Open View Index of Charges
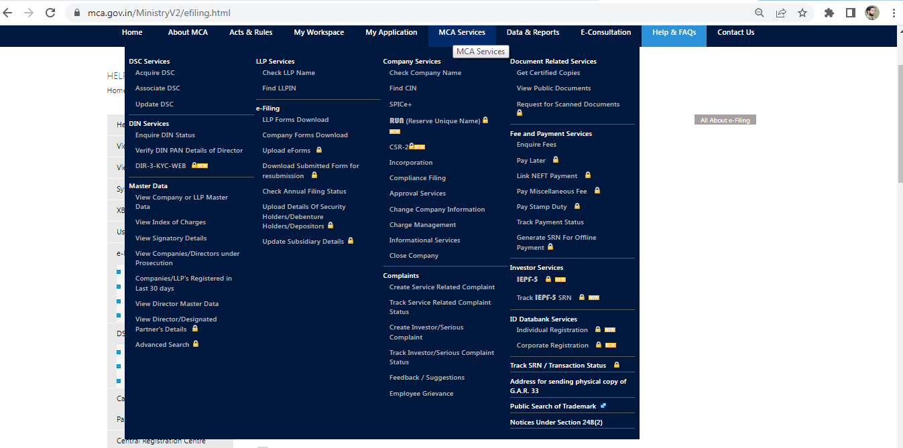Screen dimensions: 903x448 click(x=170, y=222)
